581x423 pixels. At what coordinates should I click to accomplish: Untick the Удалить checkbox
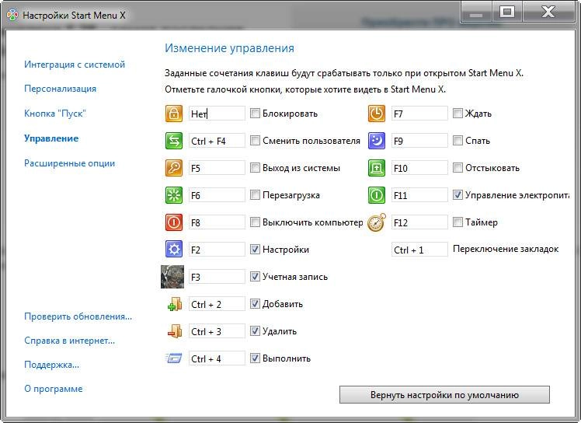coord(255,331)
